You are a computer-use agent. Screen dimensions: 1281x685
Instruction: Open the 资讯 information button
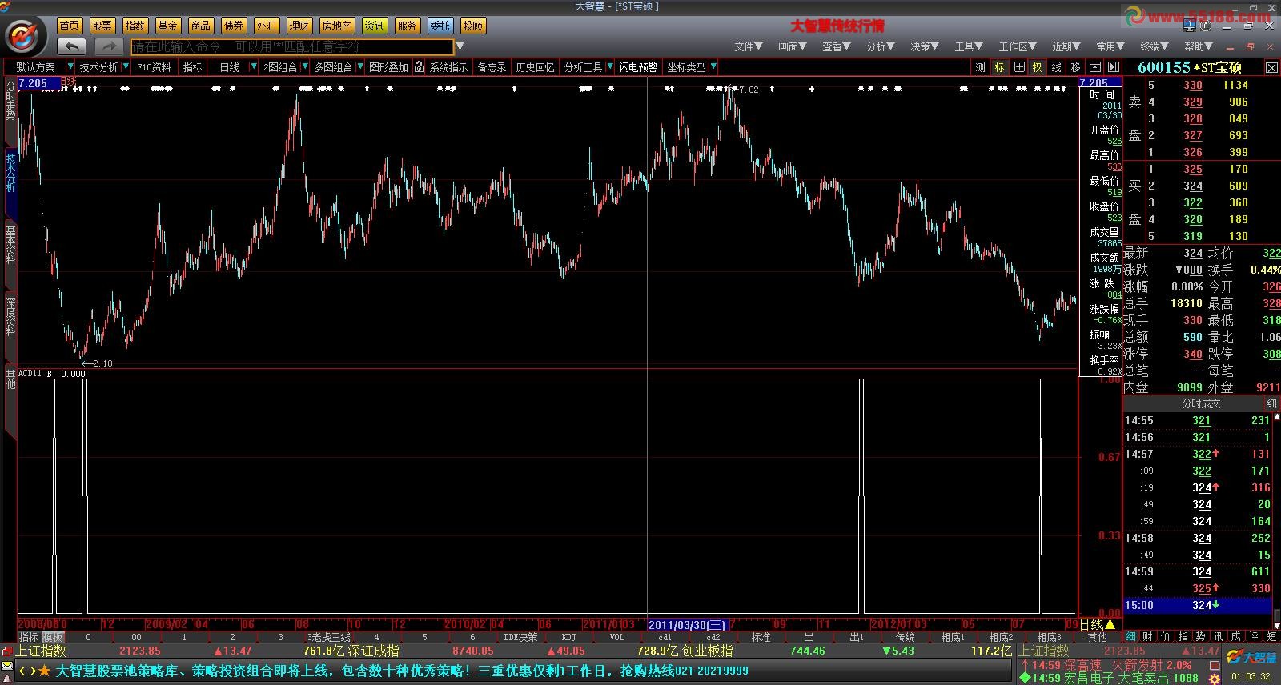pos(374,26)
